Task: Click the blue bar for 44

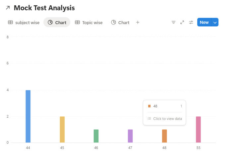Action: 28,116
